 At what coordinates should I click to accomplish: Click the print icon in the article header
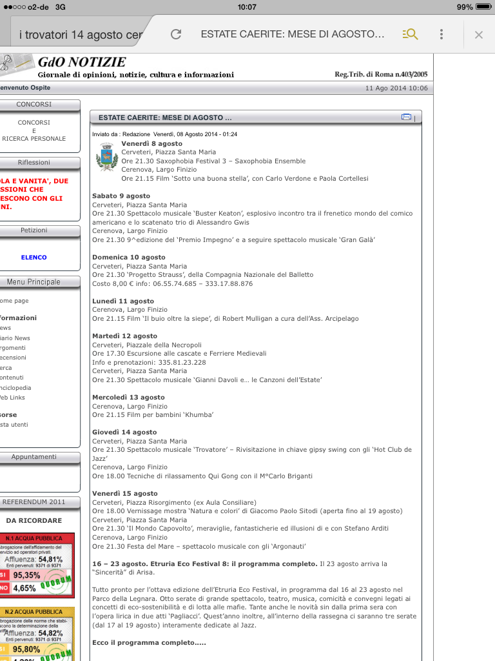pos(406,117)
